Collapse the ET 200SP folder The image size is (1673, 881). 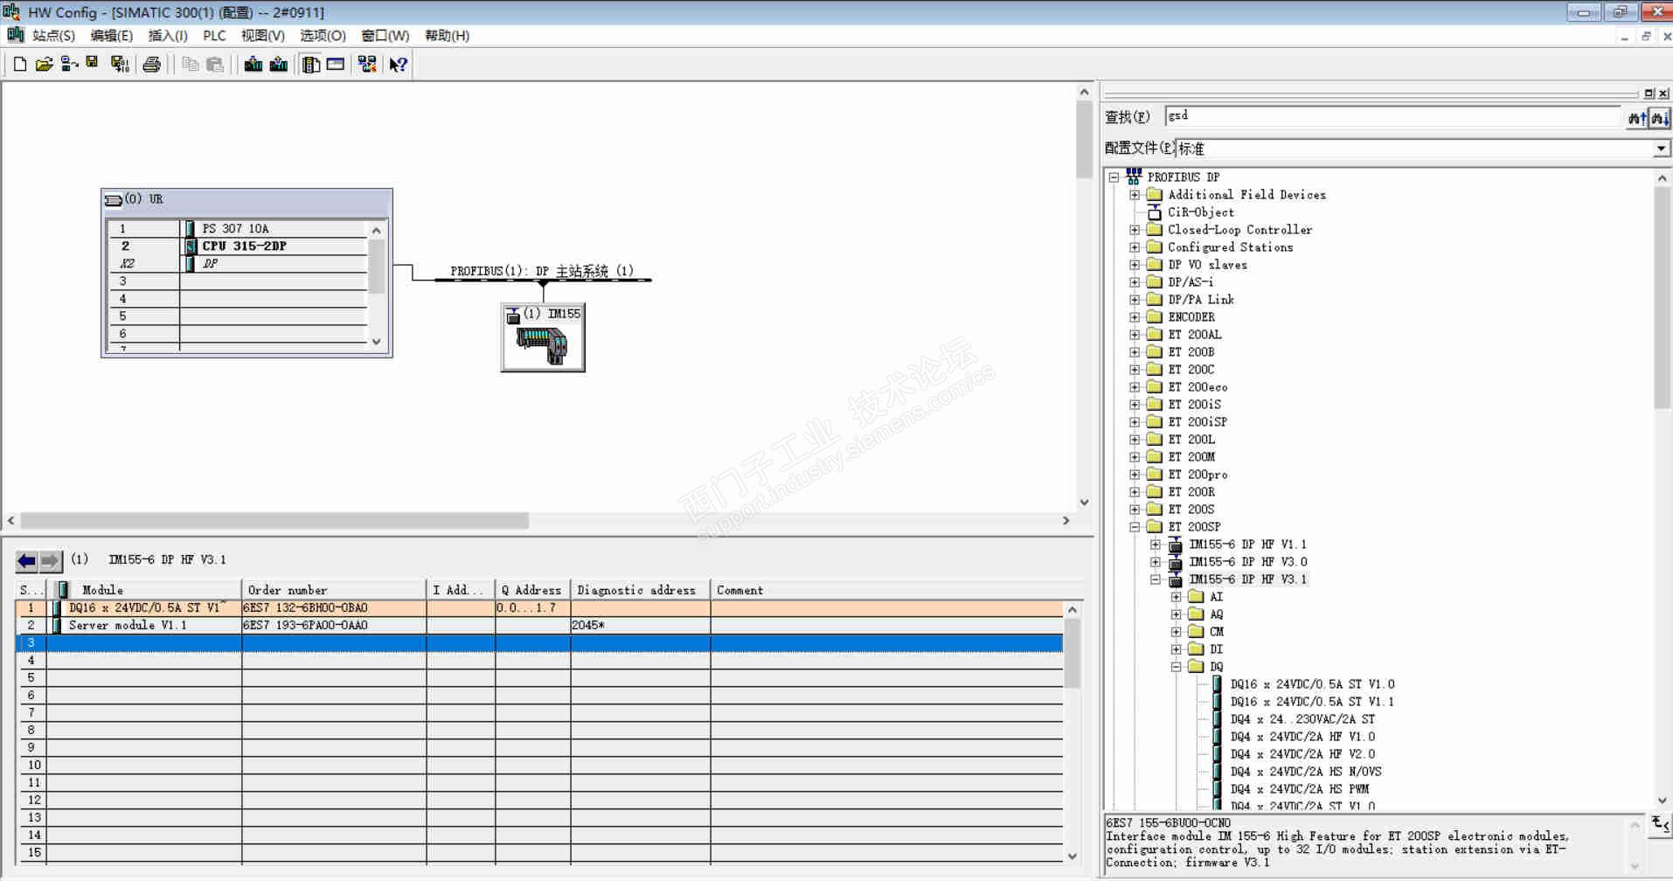pyautogui.click(x=1135, y=527)
